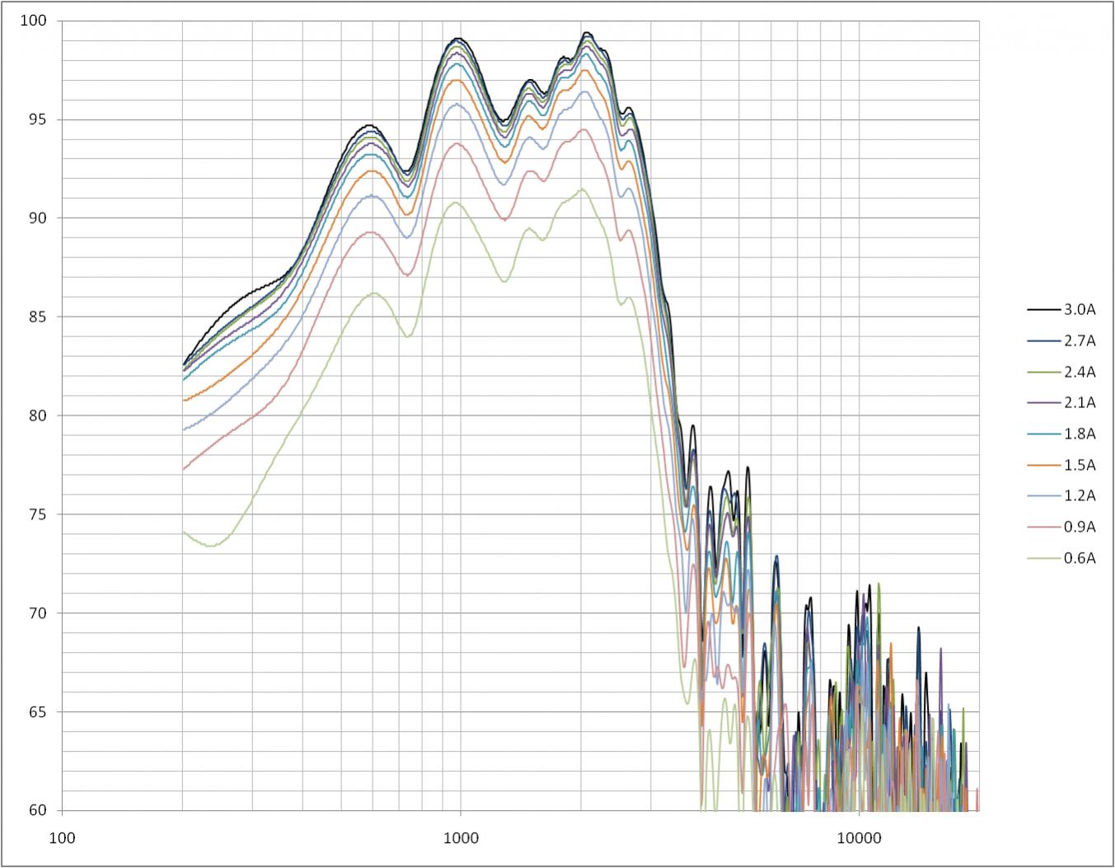Click the y-axis label 95

pos(39,120)
